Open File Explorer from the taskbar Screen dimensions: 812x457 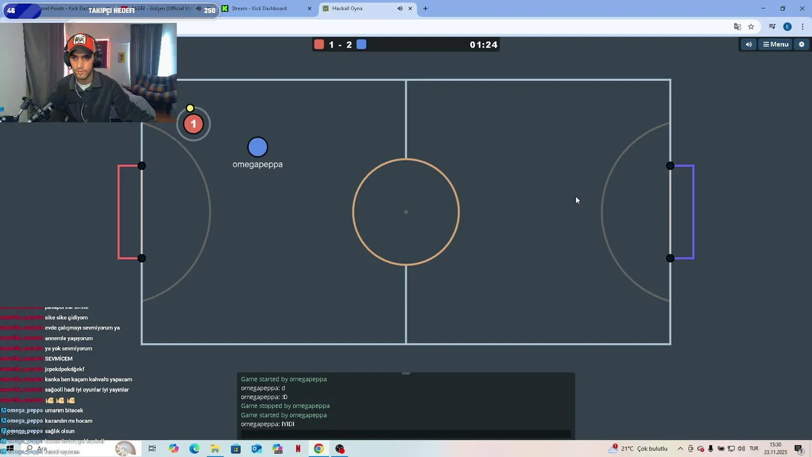[x=215, y=449]
